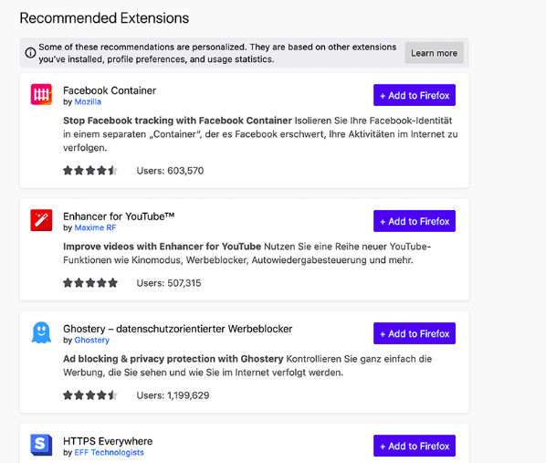This screenshot has height=463, width=546.
Task: Click the Enhancer for YouTube title
Action: click(119, 216)
